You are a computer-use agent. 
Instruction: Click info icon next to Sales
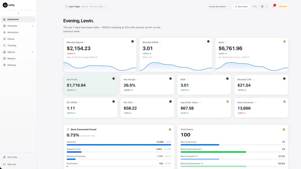(226, 42)
